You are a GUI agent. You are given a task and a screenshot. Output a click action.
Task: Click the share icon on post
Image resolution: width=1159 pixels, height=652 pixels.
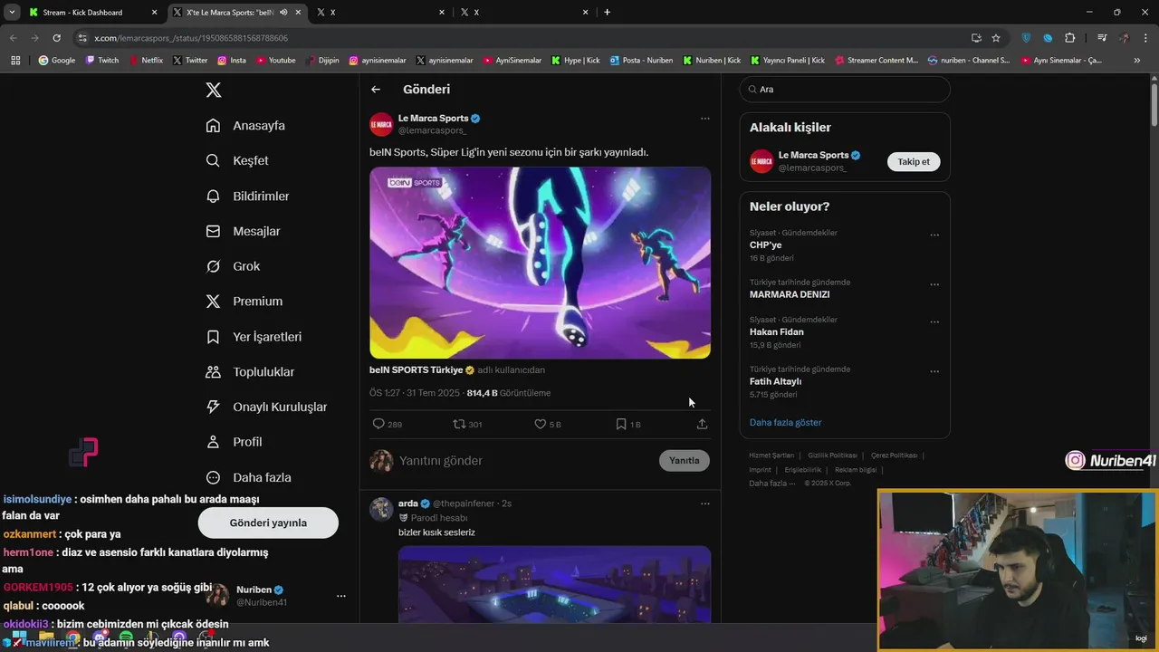702,424
